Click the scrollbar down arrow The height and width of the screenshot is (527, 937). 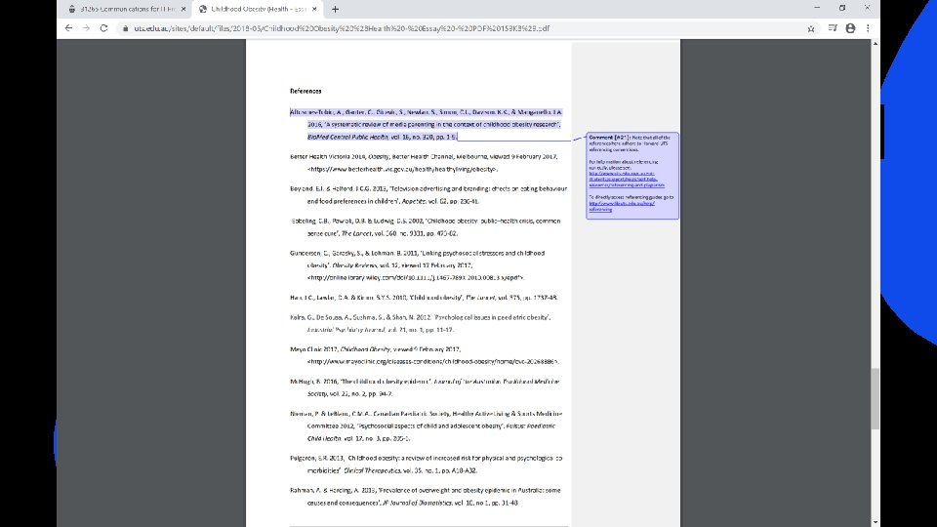coord(875,522)
